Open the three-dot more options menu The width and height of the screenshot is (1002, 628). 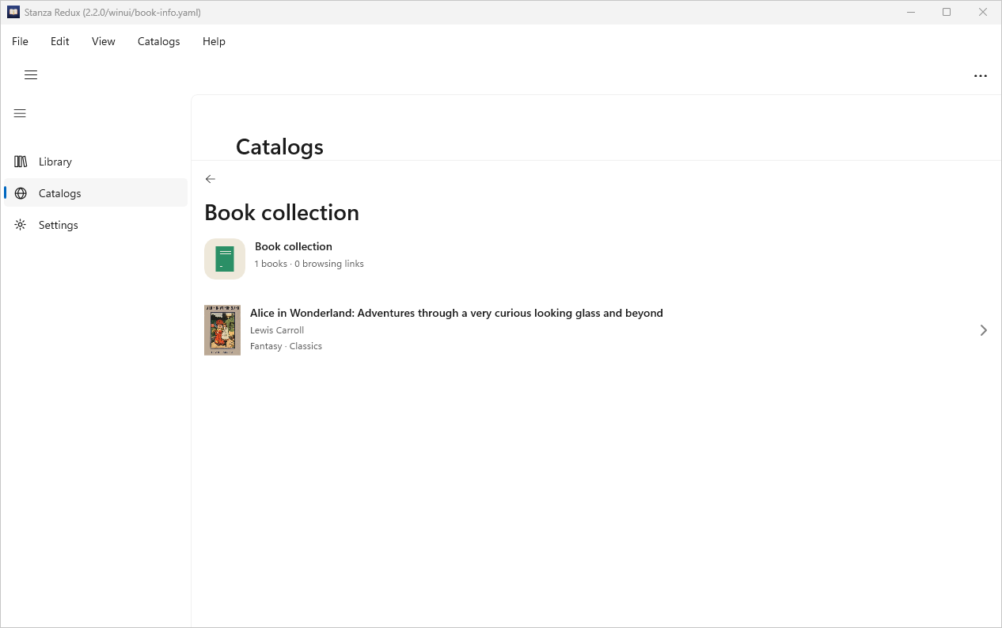pyautogui.click(x=981, y=76)
